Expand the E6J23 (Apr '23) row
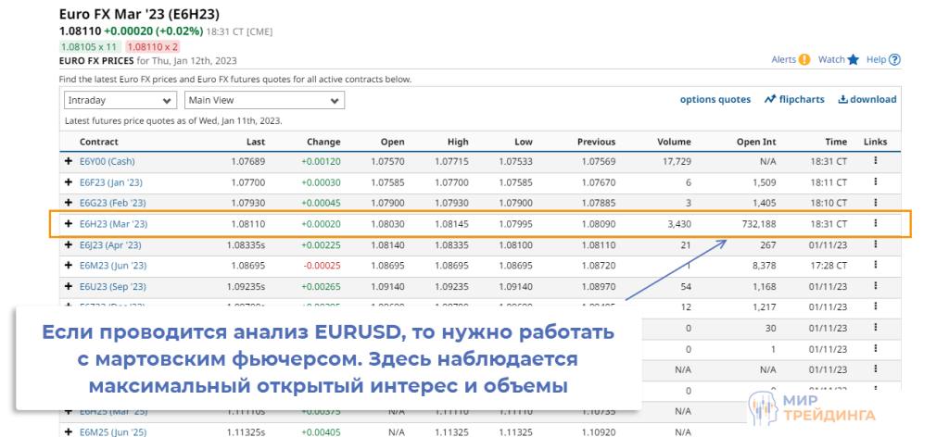 coord(68,244)
